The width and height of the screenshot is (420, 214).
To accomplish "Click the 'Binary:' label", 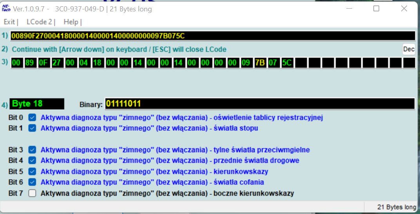I will point(91,104).
